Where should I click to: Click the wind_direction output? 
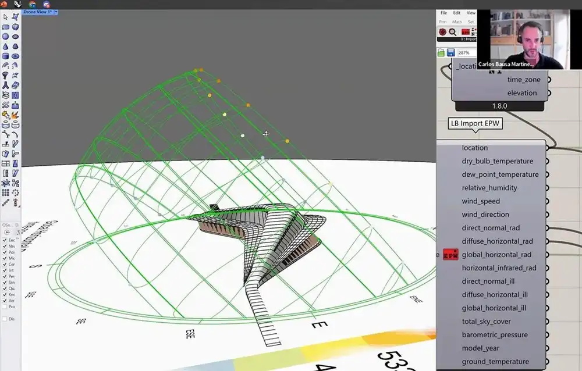point(485,215)
